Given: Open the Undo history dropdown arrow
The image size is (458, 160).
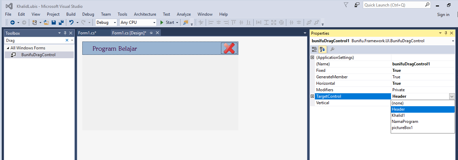Looking at the screenshot, I should pyautogui.click(x=77, y=22).
